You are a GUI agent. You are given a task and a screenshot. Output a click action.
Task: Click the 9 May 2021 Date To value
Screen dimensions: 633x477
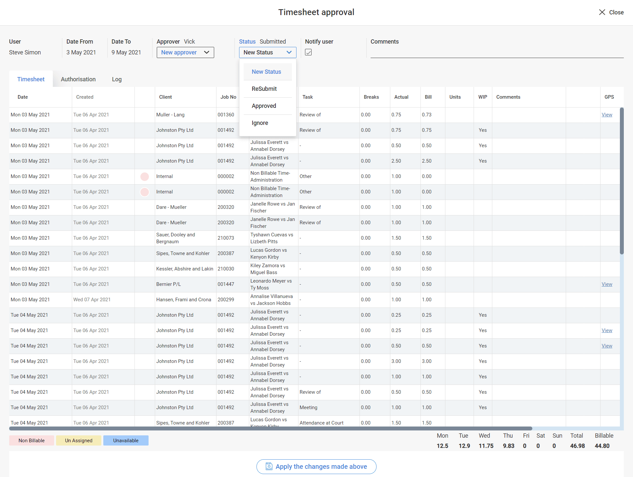click(x=126, y=52)
